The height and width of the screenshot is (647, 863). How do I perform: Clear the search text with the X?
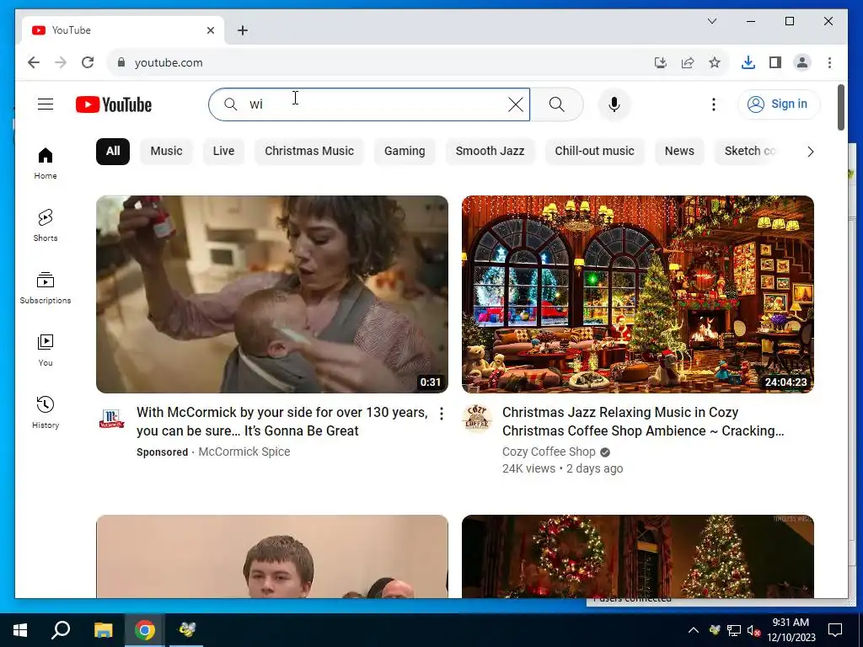pyautogui.click(x=516, y=104)
